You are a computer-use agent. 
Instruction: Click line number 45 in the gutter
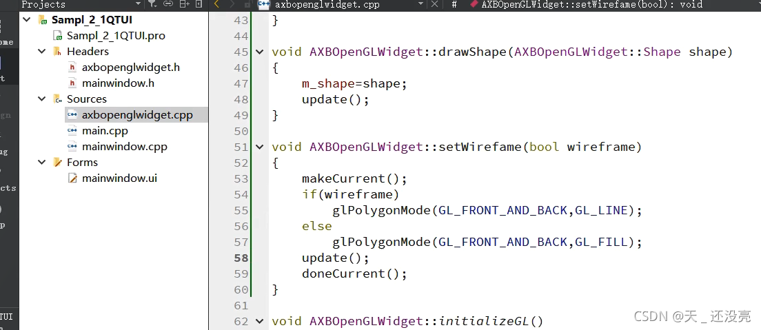click(241, 52)
